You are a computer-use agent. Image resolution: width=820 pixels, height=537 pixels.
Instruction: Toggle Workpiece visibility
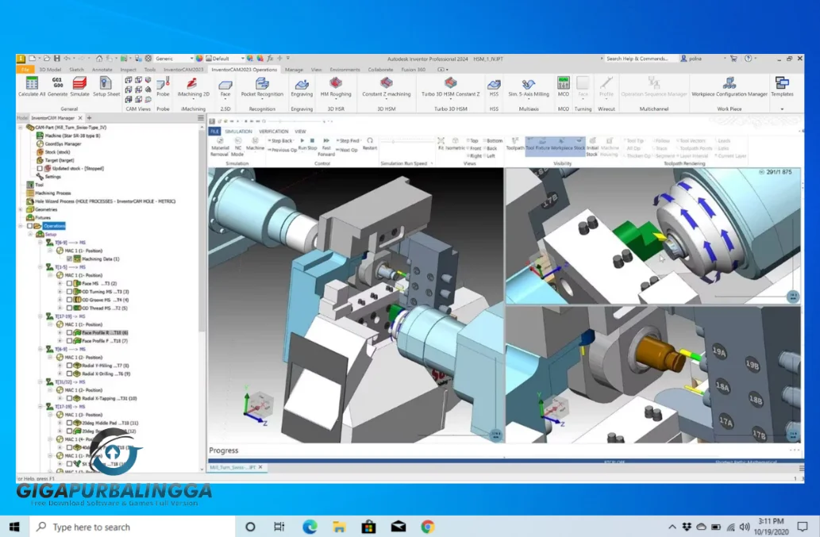click(562, 144)
